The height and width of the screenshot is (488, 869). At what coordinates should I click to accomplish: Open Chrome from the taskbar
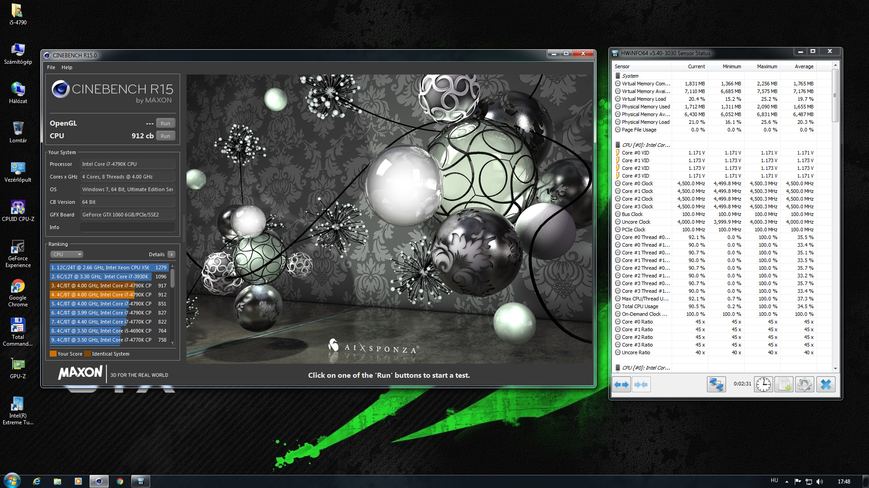coord(120,481)
